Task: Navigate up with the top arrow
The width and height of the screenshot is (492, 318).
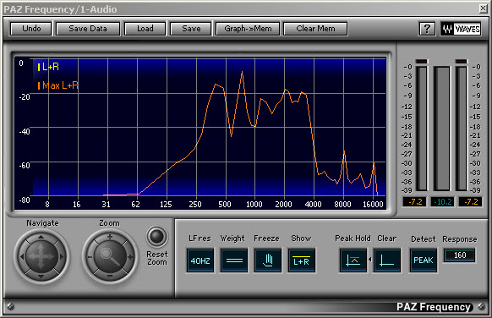Action: [41, 237]
